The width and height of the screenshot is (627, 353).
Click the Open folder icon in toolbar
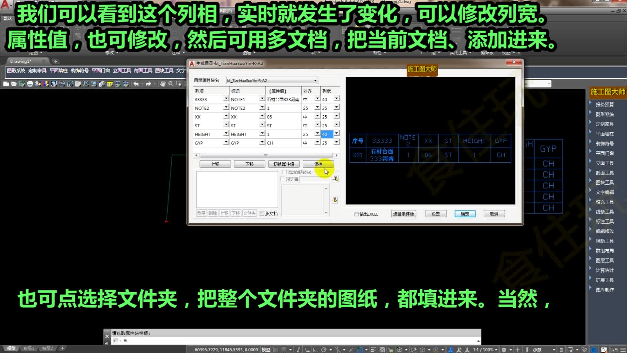pos(14,84)
